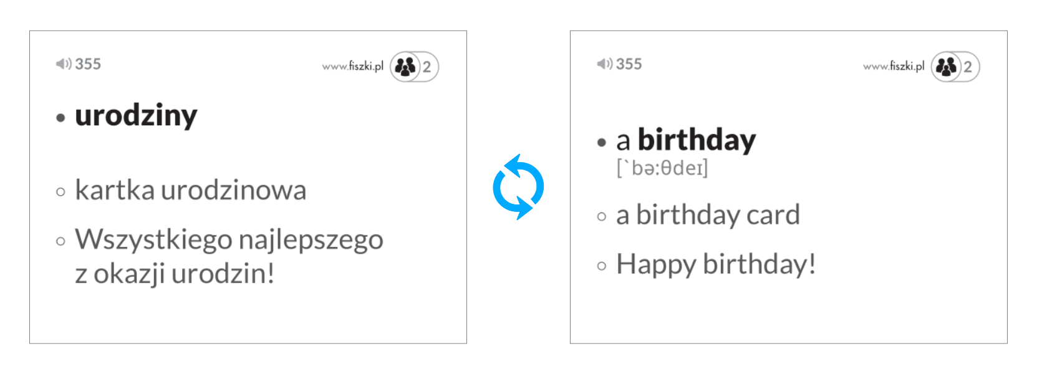Click the number 2 badge on right card
The height and width of the screenshot is (374, 1037).
tap(968, 67)
